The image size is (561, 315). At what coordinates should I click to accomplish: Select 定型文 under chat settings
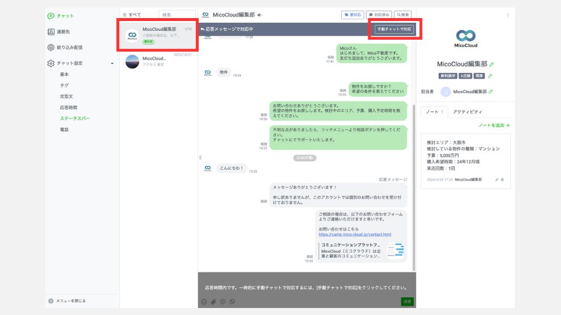pos(66,96)
